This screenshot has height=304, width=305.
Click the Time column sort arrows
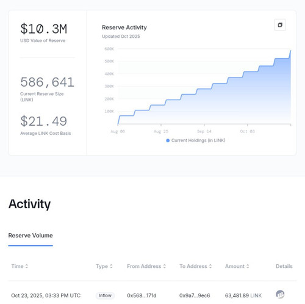(x=27, y=266)
